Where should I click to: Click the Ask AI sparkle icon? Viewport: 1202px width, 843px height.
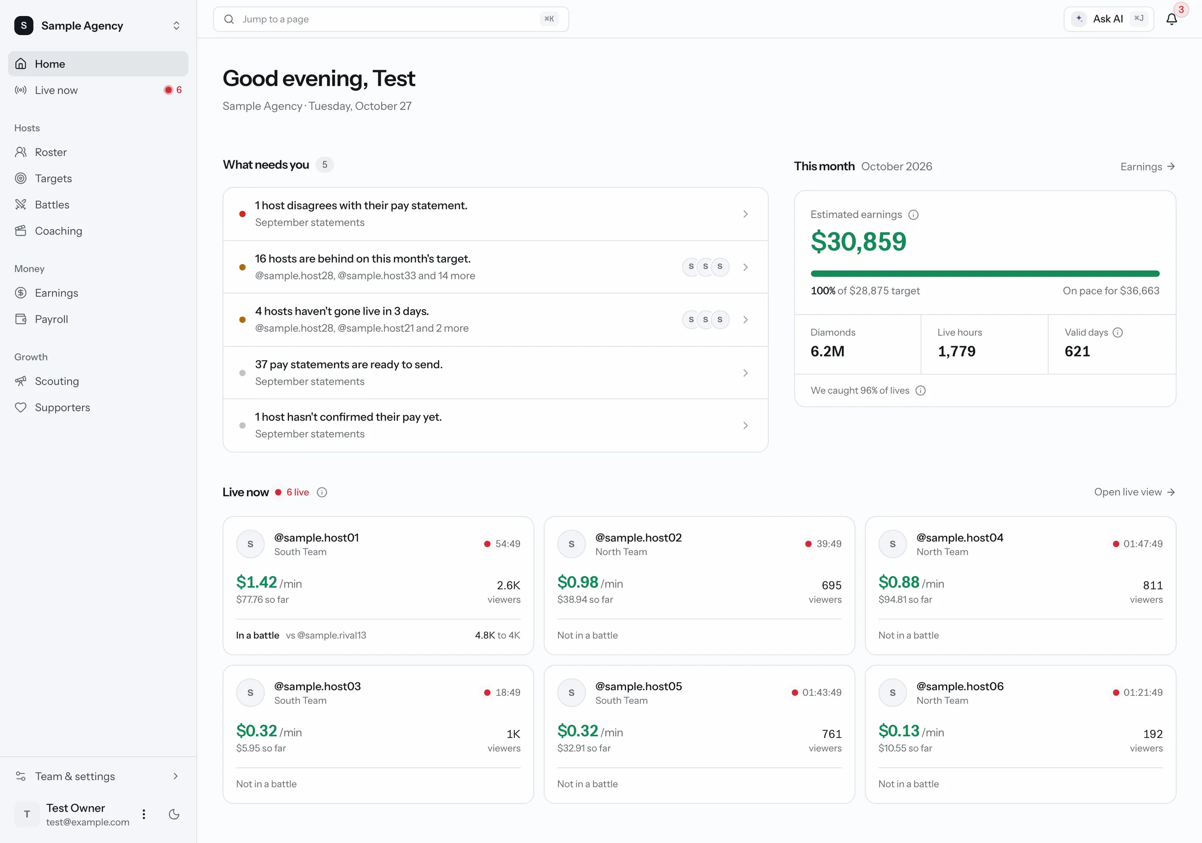click(1079, 19)
